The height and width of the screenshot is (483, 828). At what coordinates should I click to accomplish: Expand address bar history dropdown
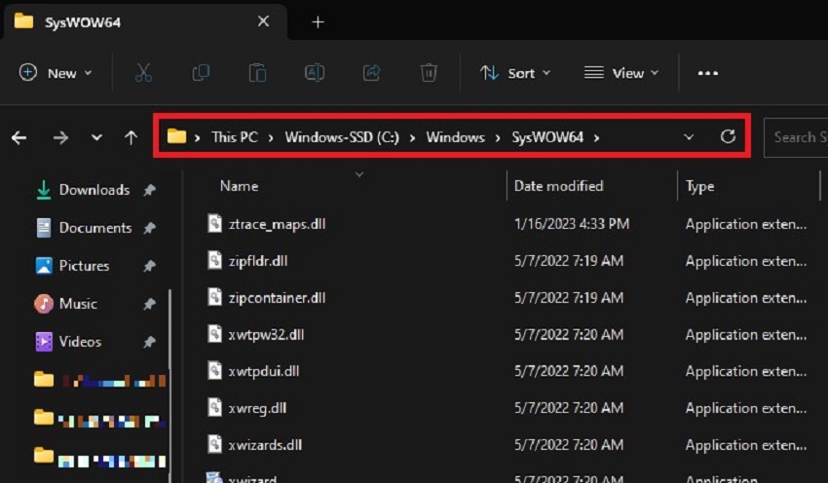tap(689, 137)
